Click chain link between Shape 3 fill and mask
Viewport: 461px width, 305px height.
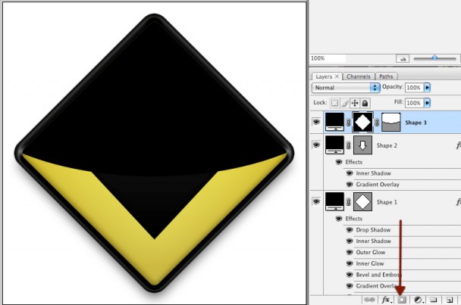click(348, 122)
